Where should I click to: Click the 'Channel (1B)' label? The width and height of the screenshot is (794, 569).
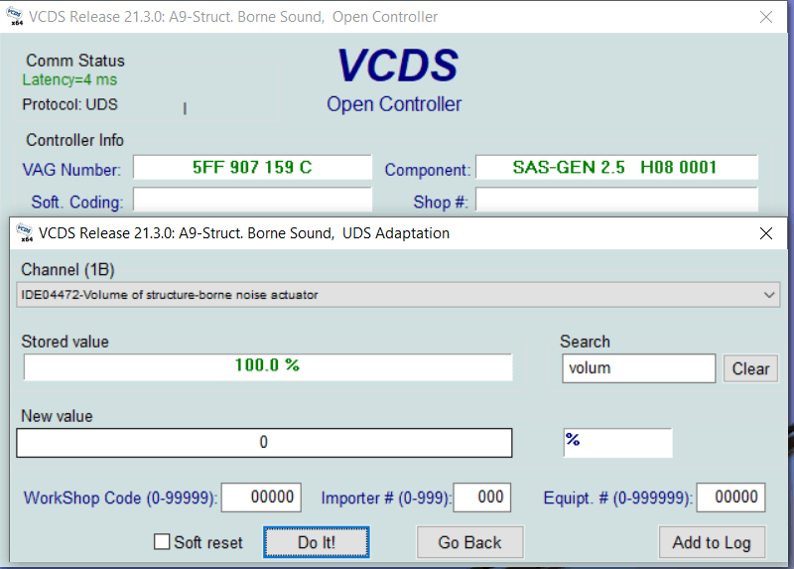coord(67,269)
